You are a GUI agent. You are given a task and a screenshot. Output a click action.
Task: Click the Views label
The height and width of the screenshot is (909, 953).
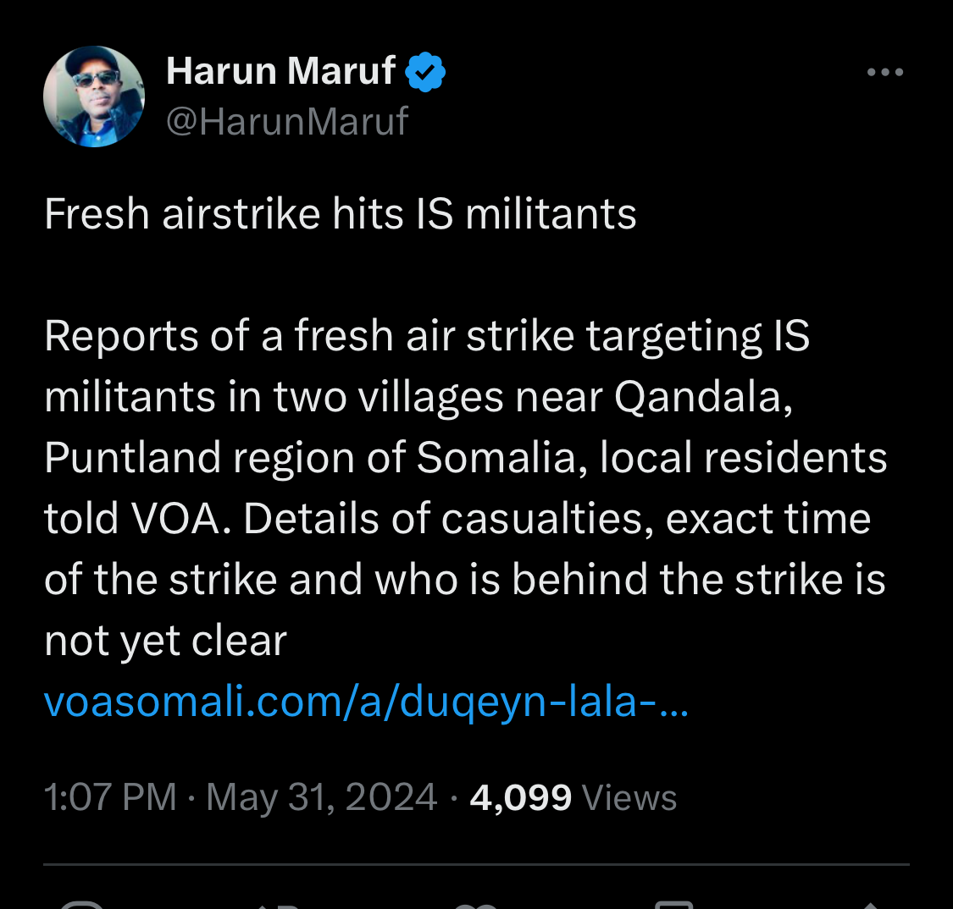coord(629,797)
